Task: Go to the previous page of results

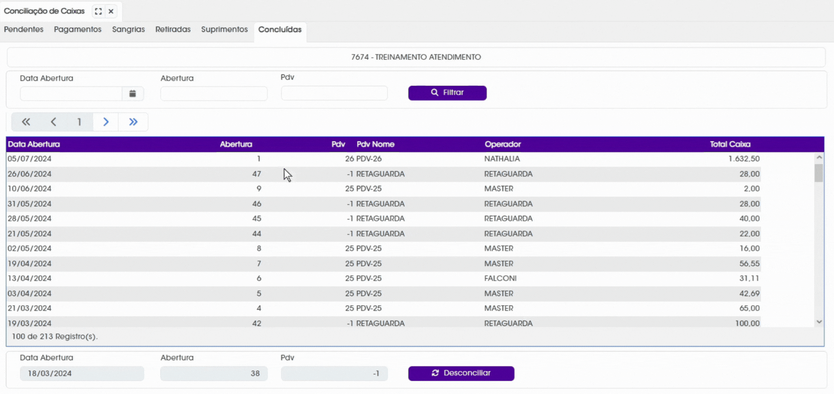Action: click(x=53, y=122)
